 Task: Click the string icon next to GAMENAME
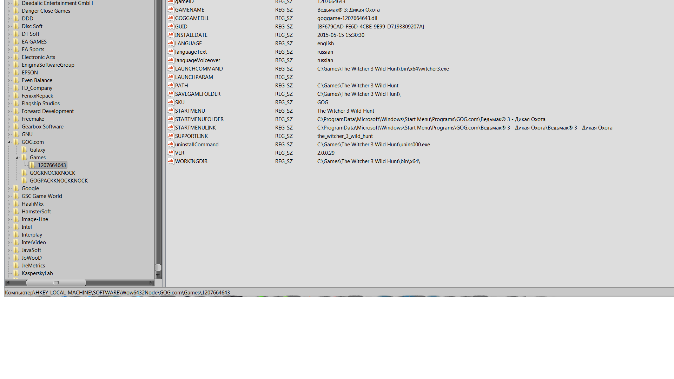click(x=171, y=9)
